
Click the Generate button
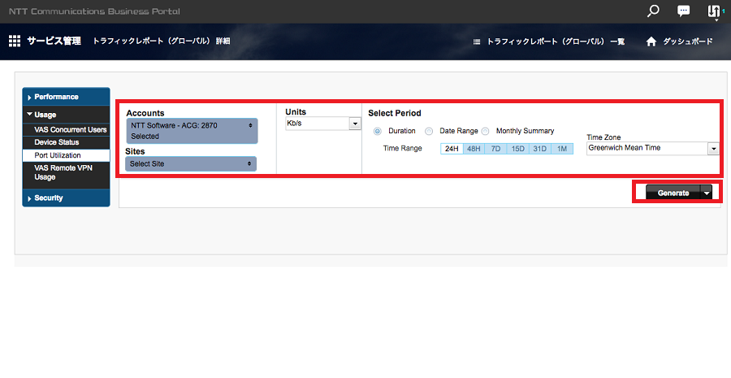click(672, 193)
